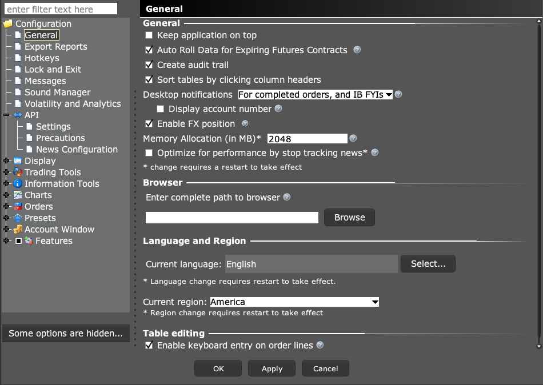Open News Configuration page
543x385 pixels.
pos(77,149)
